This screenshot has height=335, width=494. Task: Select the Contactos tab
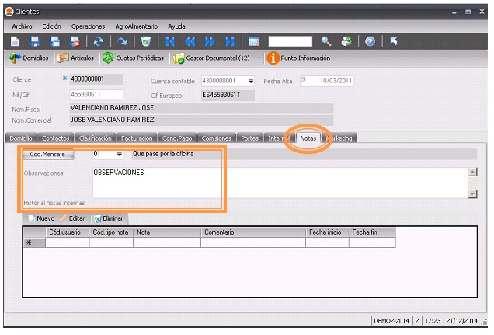point(55,138)
